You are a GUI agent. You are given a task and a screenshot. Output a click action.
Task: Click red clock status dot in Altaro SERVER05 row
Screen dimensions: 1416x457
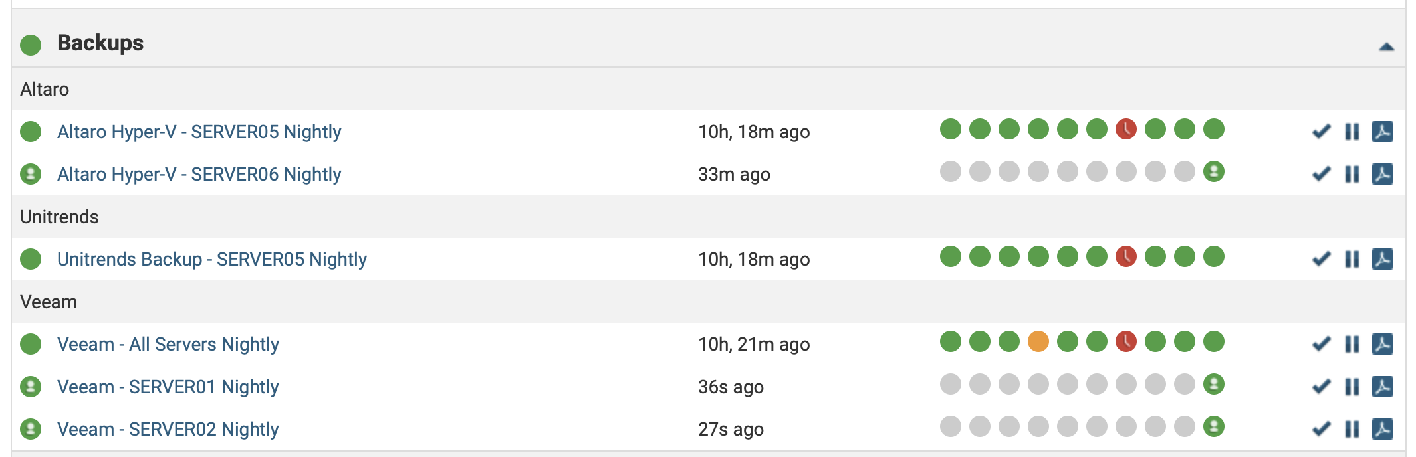coord(1125,129)
